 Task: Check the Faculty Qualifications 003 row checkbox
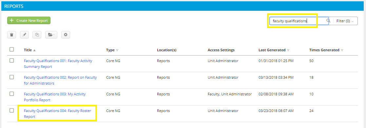click(x=12, y=94)
